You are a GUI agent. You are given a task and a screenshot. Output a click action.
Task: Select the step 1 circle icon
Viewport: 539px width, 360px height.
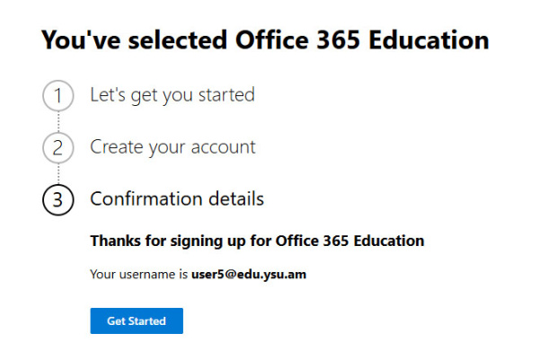coord(57,95)
